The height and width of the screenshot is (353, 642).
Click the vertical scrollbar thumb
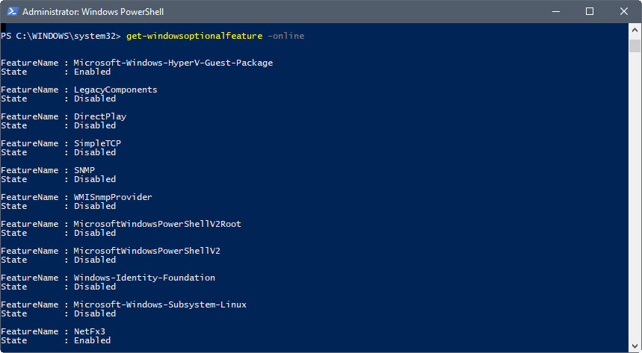pyautogui.click(x=635, y=46)
